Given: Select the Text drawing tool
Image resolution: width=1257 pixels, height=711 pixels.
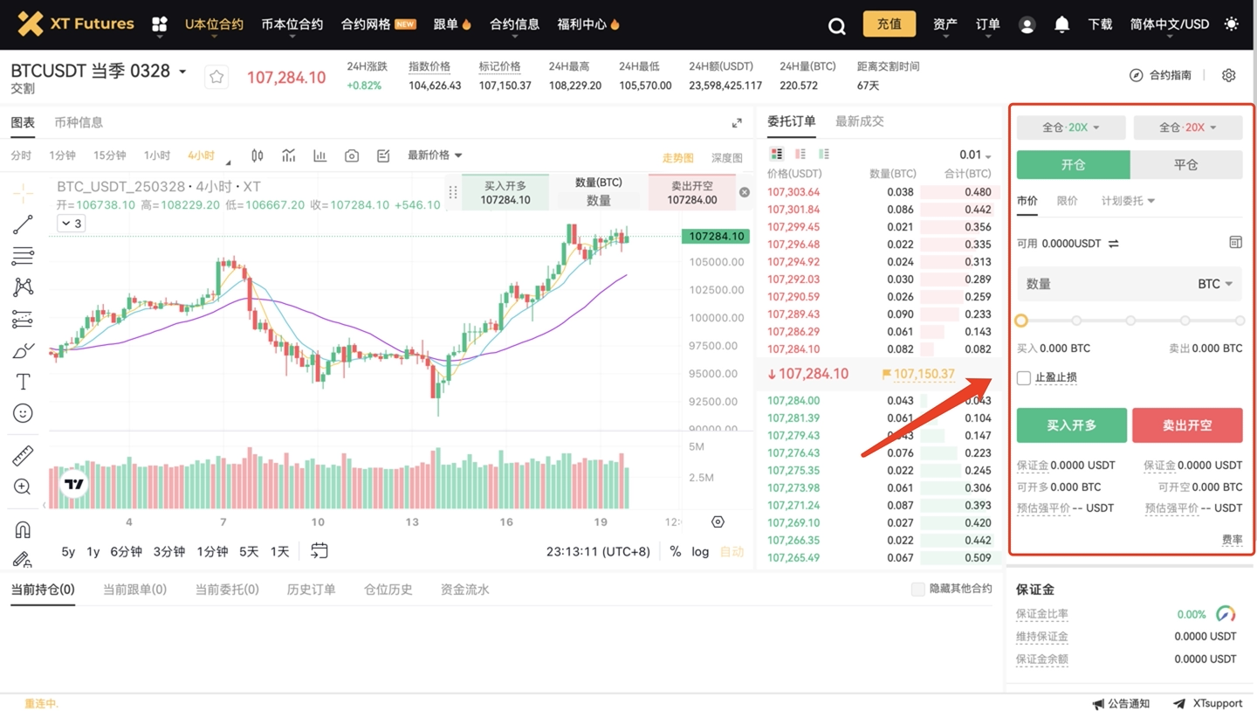Looking at the screenshot, I should pos(23,382).
